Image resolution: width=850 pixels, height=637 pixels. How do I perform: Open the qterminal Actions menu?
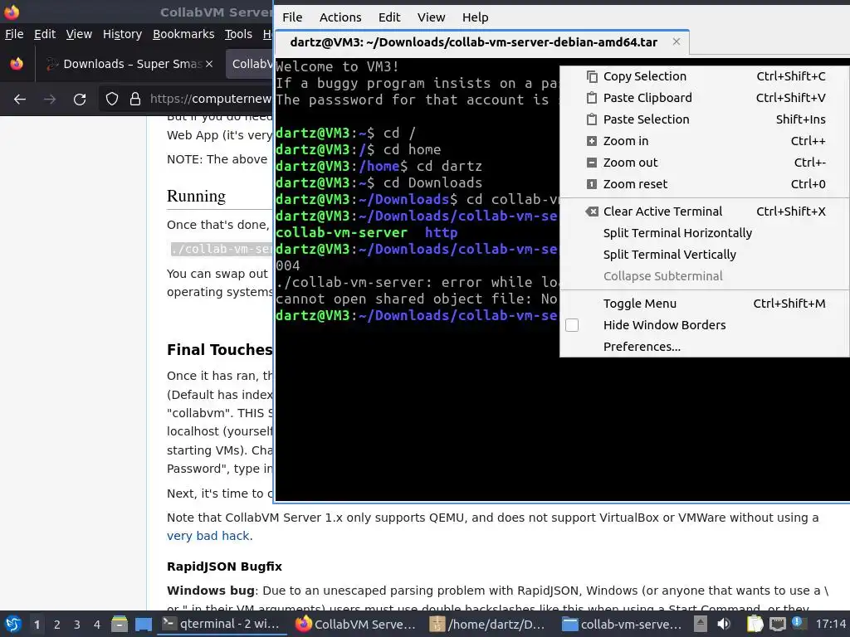tap(340, 17)
